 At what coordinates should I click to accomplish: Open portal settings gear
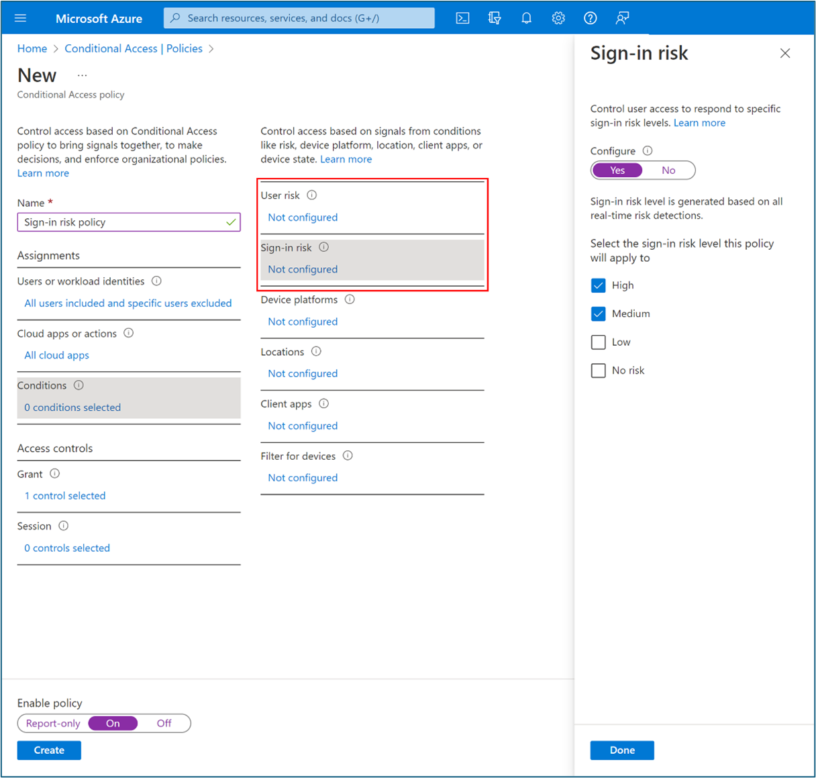tap(558, 18)
